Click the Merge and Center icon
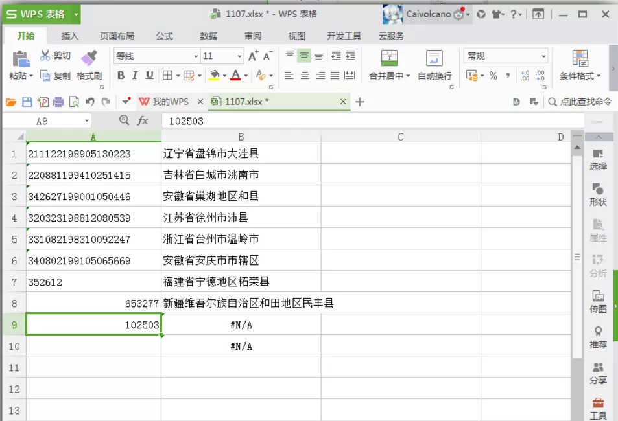 pos(389,58)
